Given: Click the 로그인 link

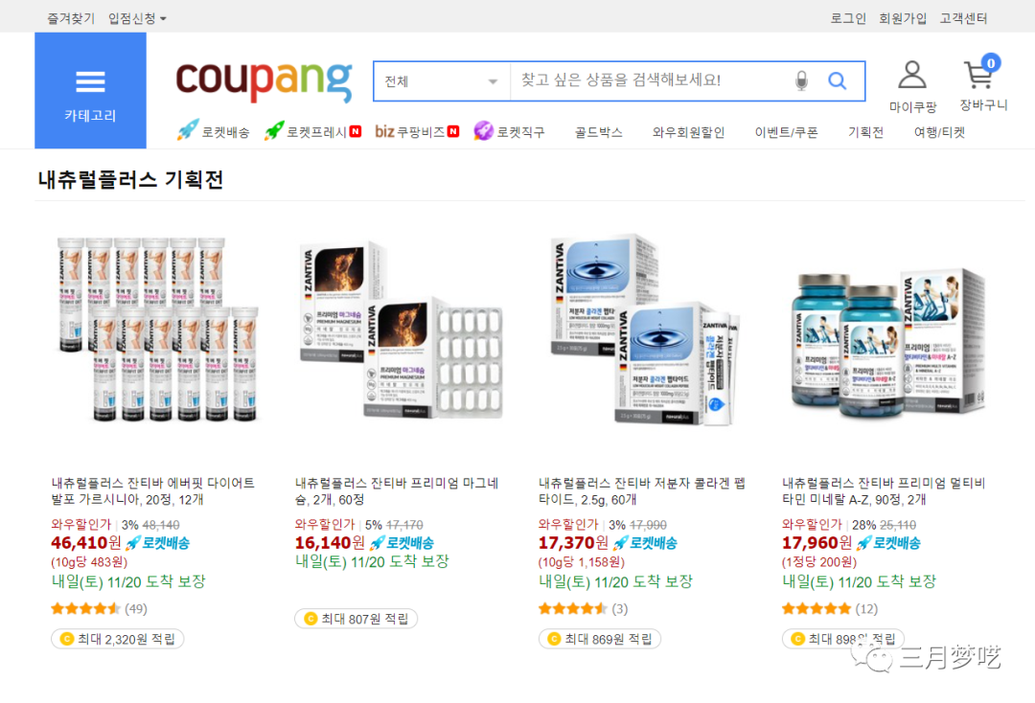Looking at the screenshot, I should [847, 18].
